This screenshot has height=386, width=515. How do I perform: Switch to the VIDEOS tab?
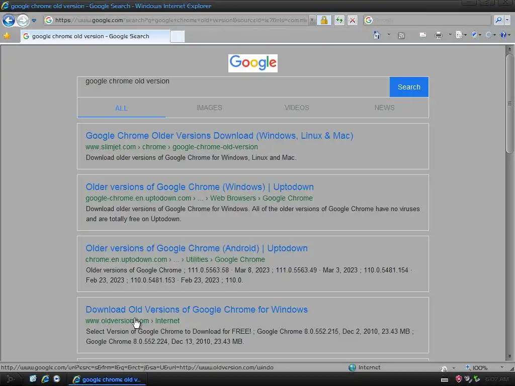(297, 108)
